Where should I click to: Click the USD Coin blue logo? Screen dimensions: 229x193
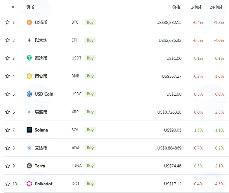[29, 94]
